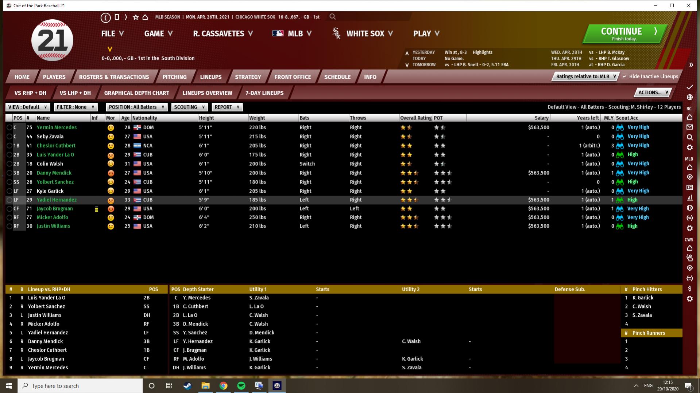Viewport: 700px width, 393px height.
Task: Select radio button for Yermin Mercedes row
Action: [x=9, y=127]
